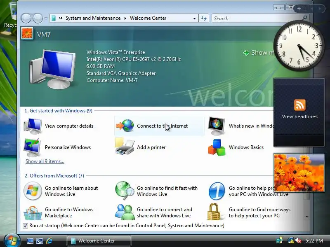Click Show all 9 items link
330x247 pixels.
[x=45, y=161]
